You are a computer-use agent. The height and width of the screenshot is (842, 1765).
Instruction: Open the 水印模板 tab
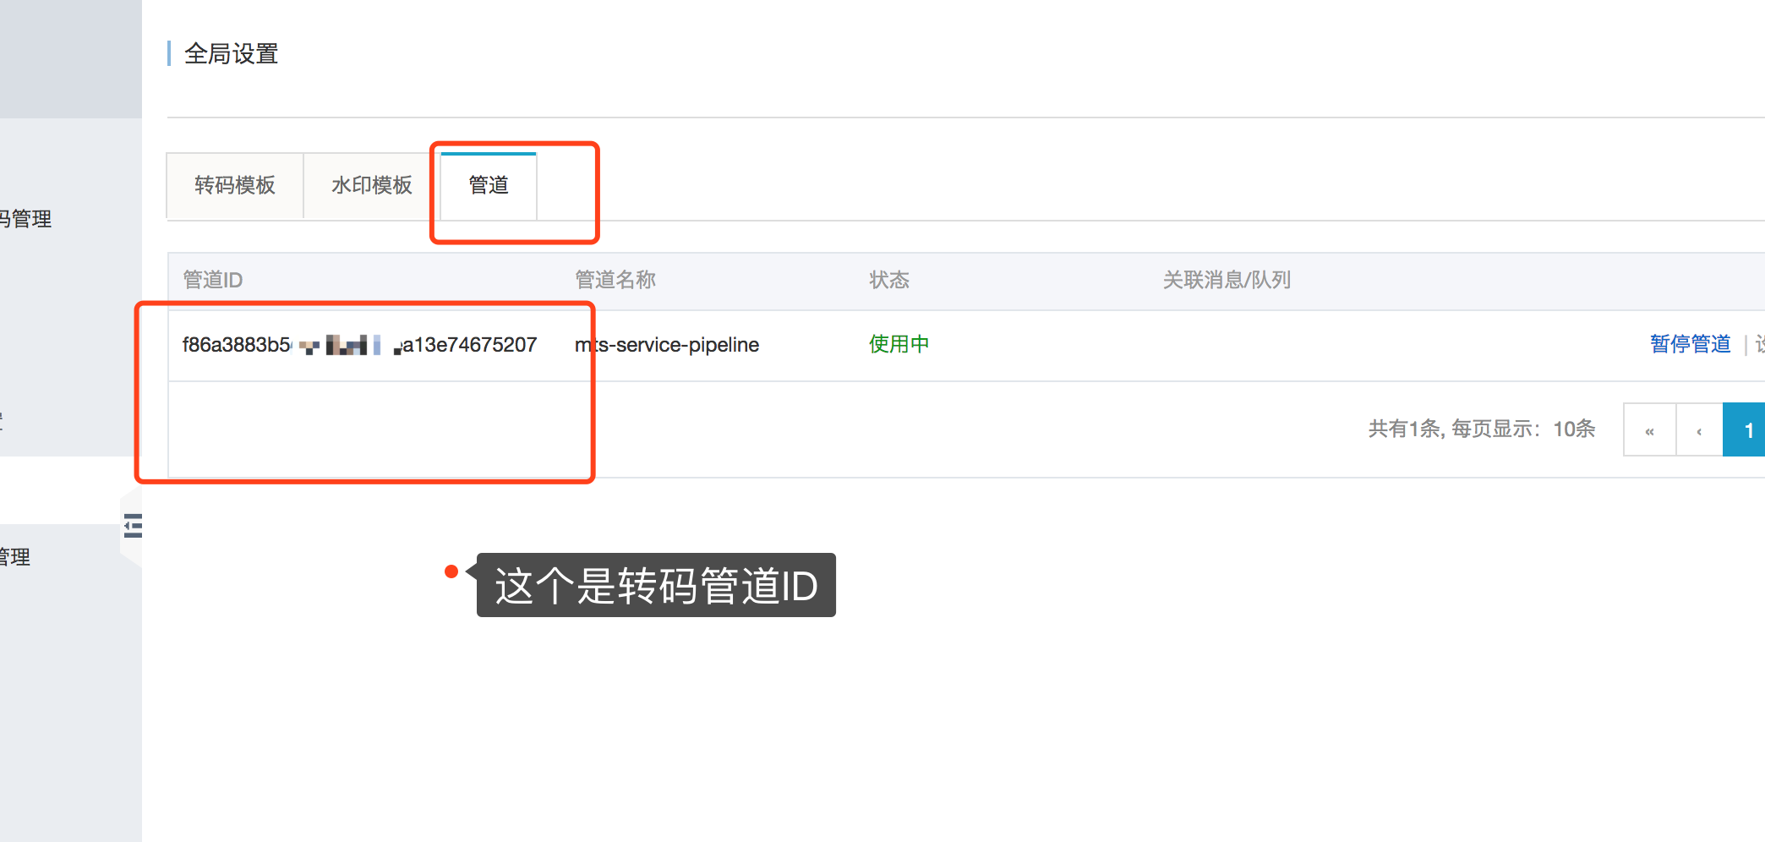pyautogui.click(x=371, y=185)
